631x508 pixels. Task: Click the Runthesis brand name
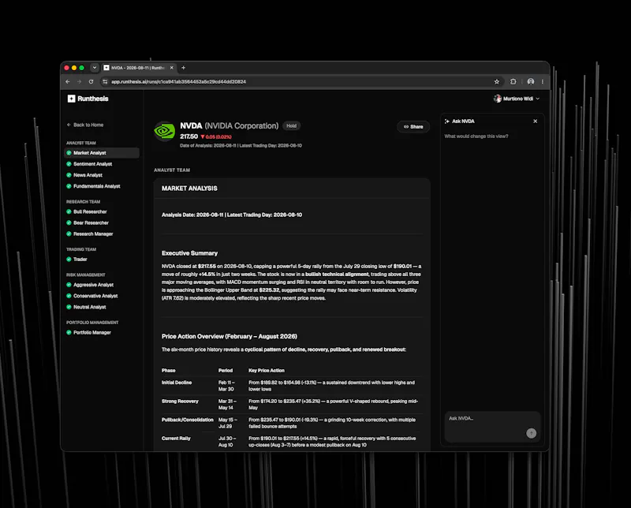click(93, 99)
